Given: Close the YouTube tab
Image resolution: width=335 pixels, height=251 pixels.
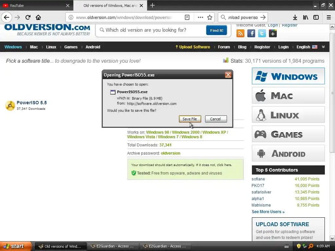Looking at the screenshot, I should pos(68,6).
